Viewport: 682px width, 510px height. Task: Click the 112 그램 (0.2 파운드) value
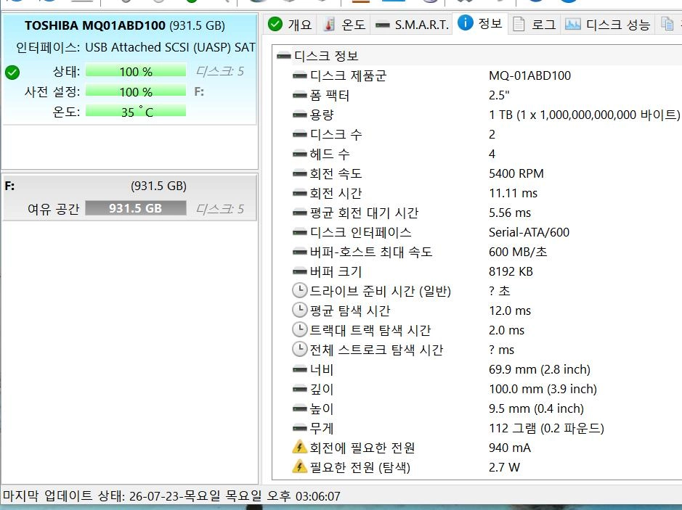tap(546, 428)
